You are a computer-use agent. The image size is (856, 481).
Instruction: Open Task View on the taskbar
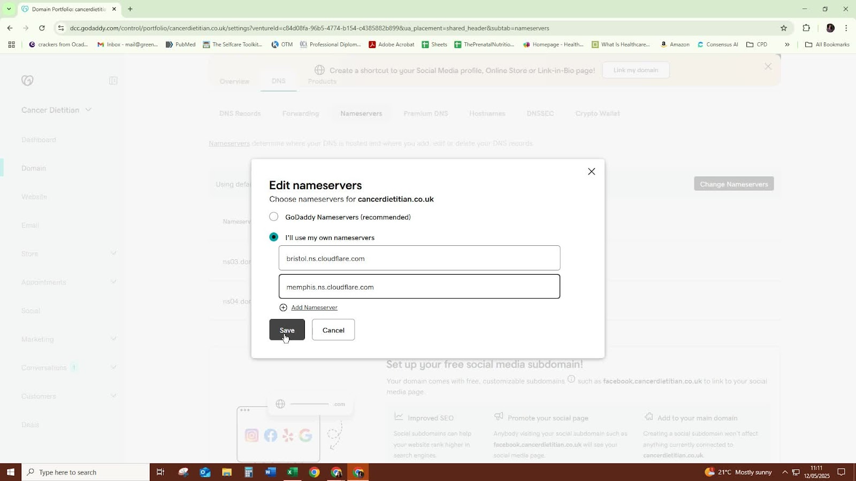coord(160,472)
